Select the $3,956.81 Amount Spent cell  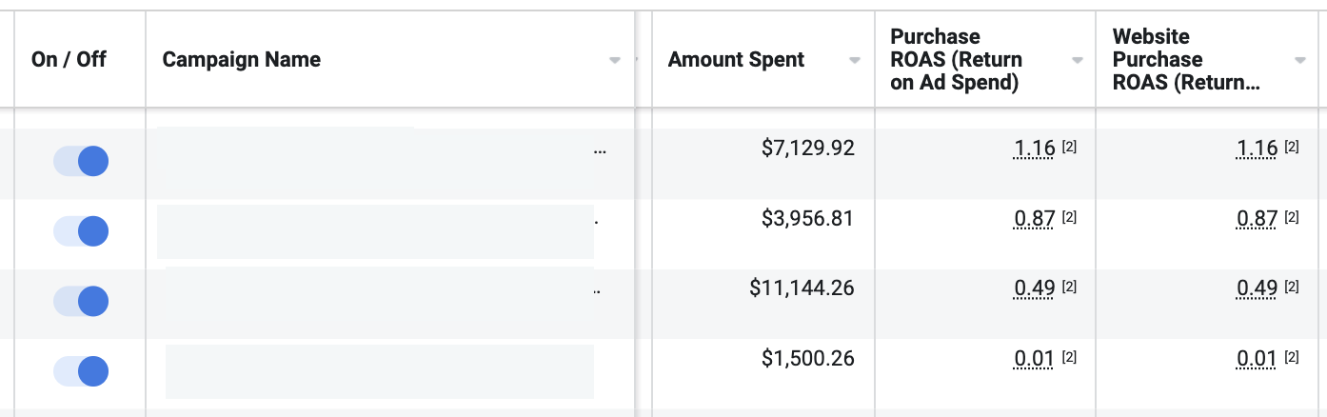[807, 218]
